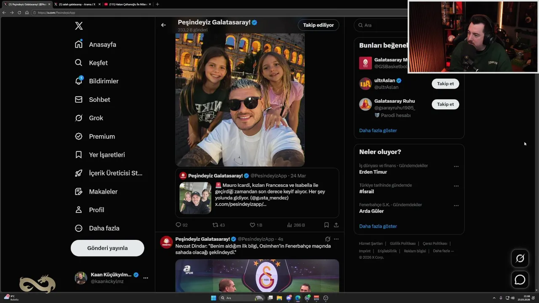Viewport: 539px width, 303px height.
Task: Open Discord from the taskbar
Action: tap(289, 298)
